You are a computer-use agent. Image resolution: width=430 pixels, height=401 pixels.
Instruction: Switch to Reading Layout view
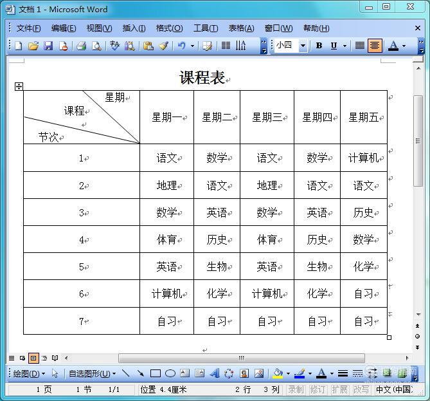(x=55, y=358)
